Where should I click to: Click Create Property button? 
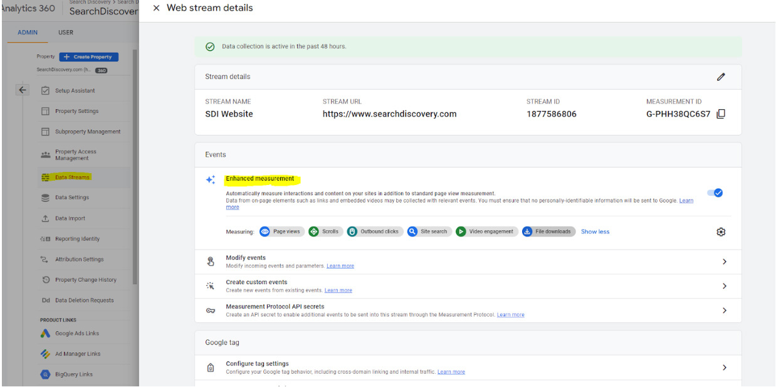point(89,56)
